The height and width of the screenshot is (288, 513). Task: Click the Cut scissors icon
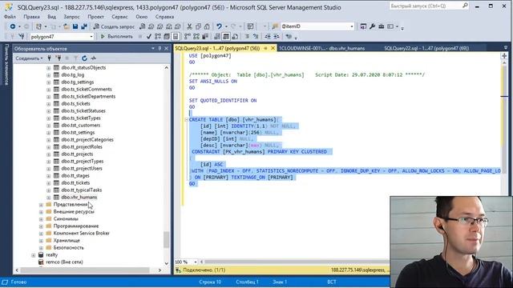tap(189, 26)
